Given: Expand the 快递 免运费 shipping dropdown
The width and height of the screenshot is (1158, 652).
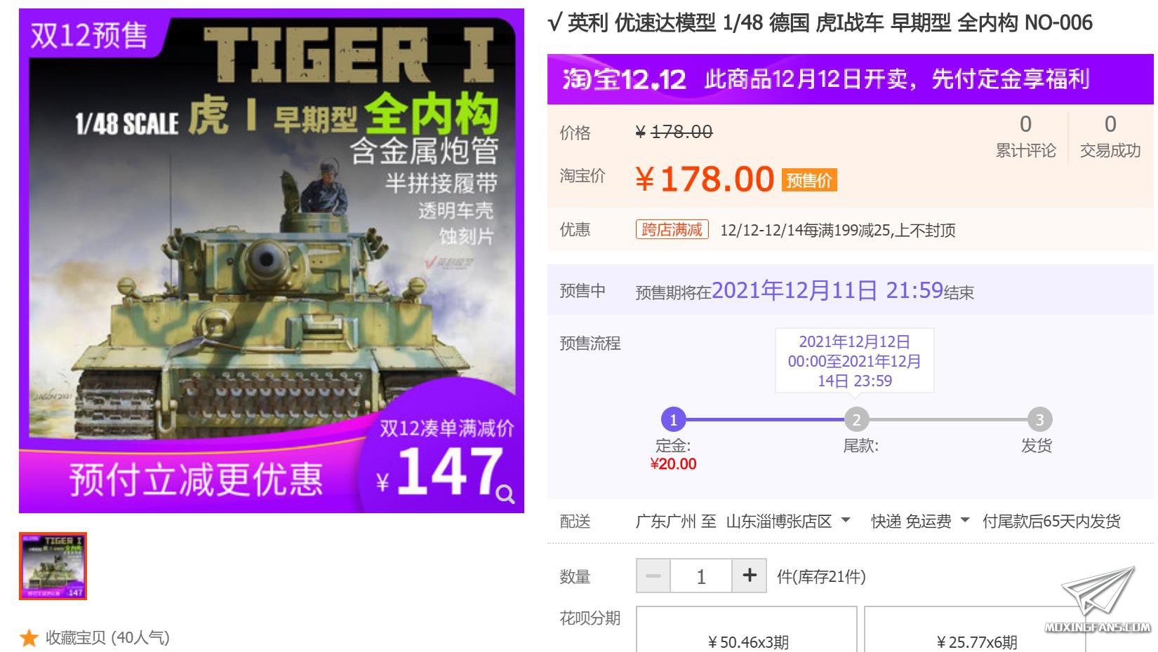Looking at the screenshot, I should click(x=920, y=521).
